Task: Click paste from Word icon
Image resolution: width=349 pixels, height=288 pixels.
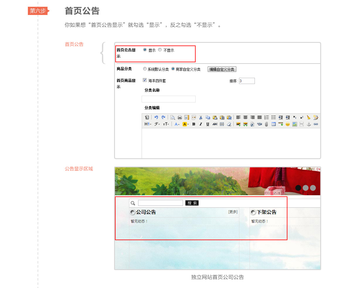Action: [x=229, y=117]
